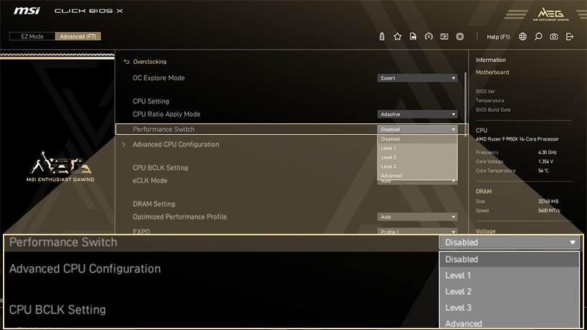The height and width of the screenshot is (330, 587).
Task: Expand Advanced CPU Configuration via its chevron
Action: [124, 145]
